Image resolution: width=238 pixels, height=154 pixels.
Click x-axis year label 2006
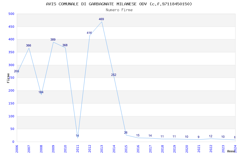(x=17, y=149)
